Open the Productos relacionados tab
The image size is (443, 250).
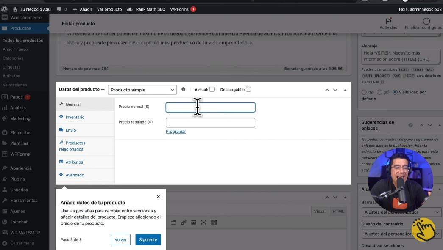pos(85,146)
